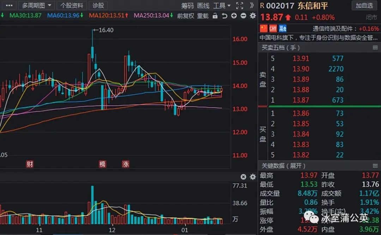This screenshot has width=381, height=235.
Task: Open the three-dots more menu
Action: pos(9,5)
